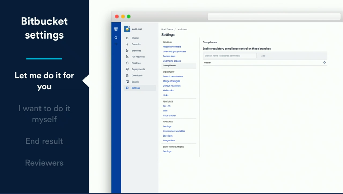Click the Pipelines circular icon
The width and height of the screenshot is (343, 194).
pos(127,63)
